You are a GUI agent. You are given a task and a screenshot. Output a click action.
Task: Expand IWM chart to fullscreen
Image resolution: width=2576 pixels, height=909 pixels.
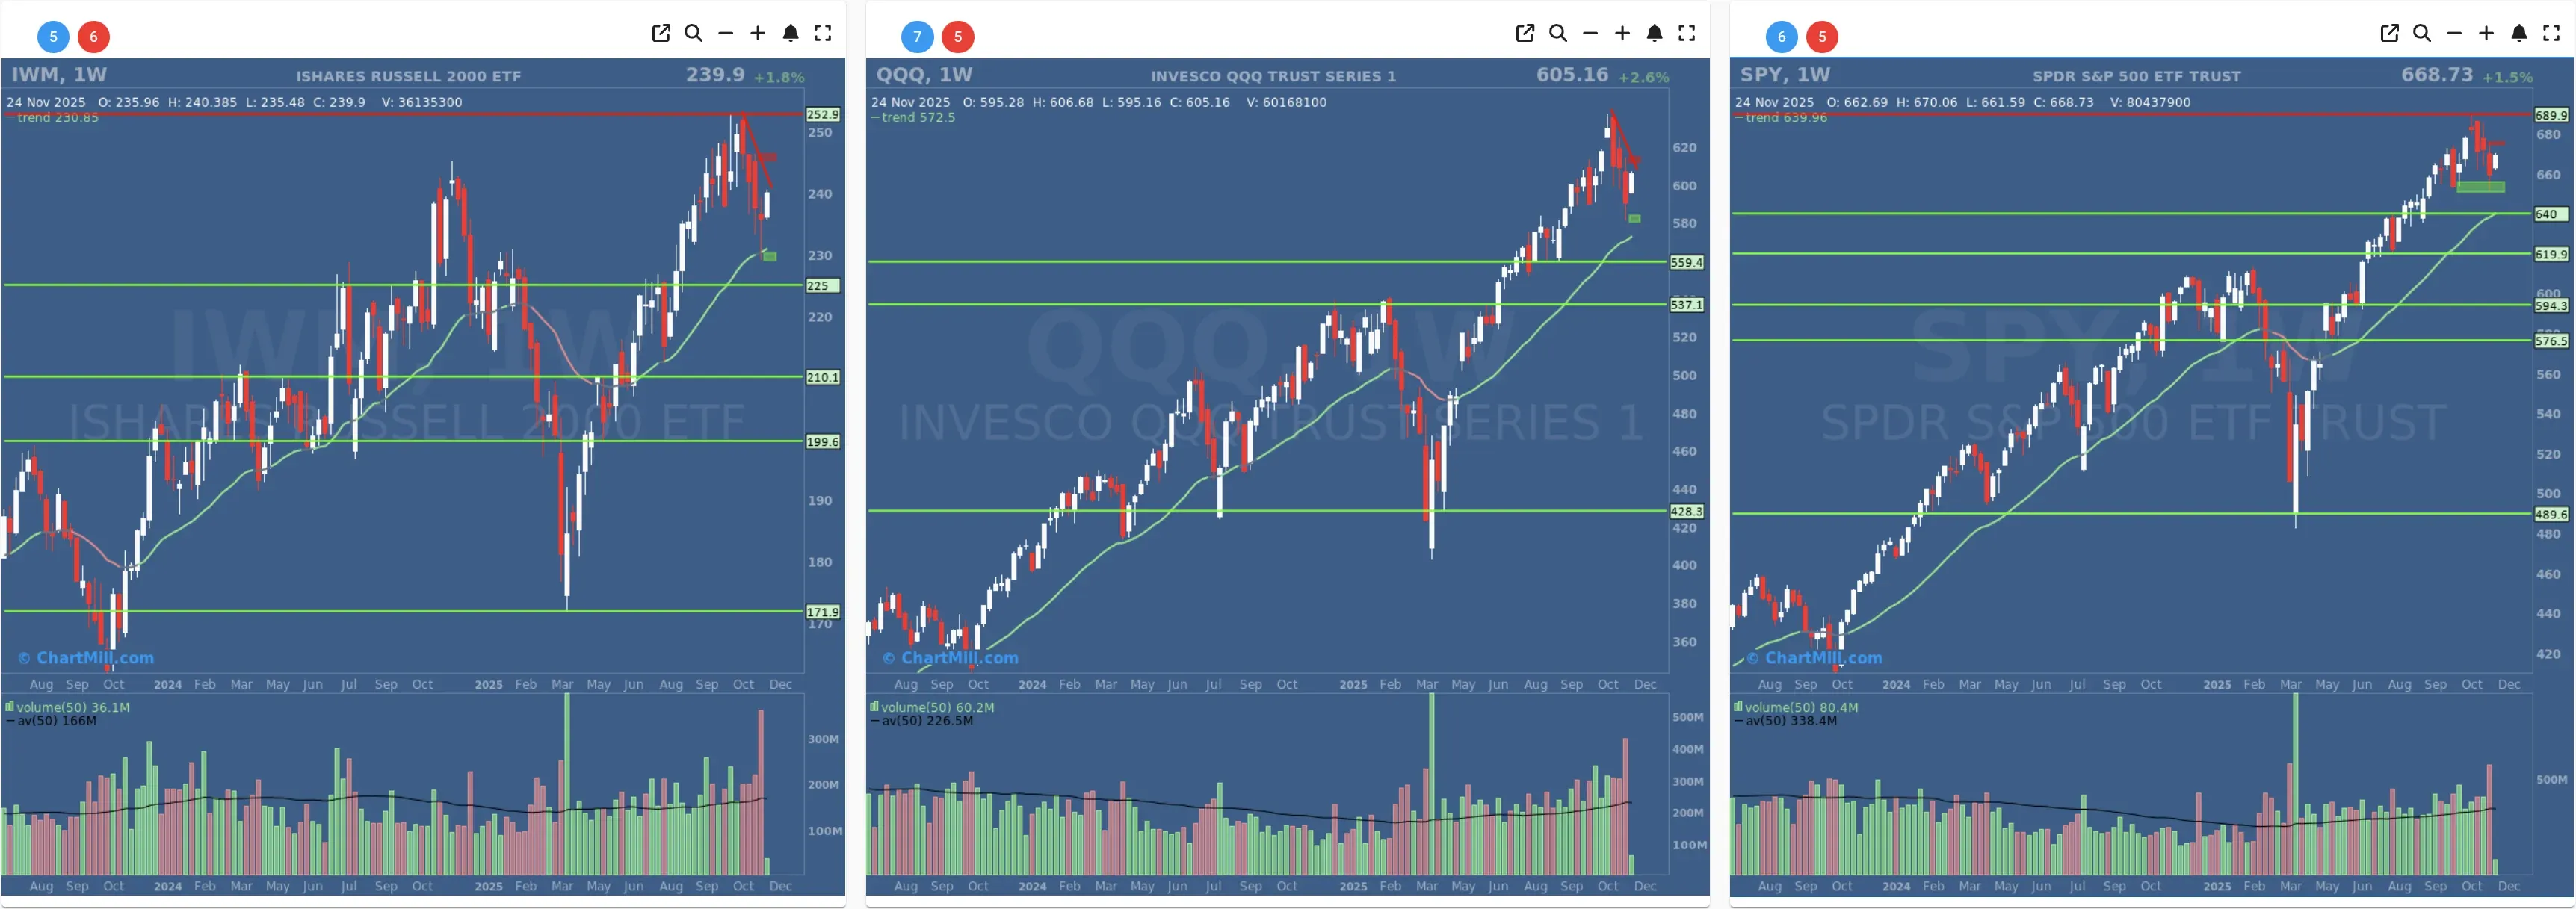[824, 33]
